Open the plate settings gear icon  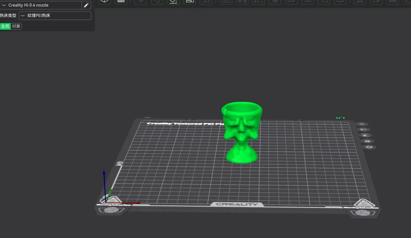coord(370,147)
